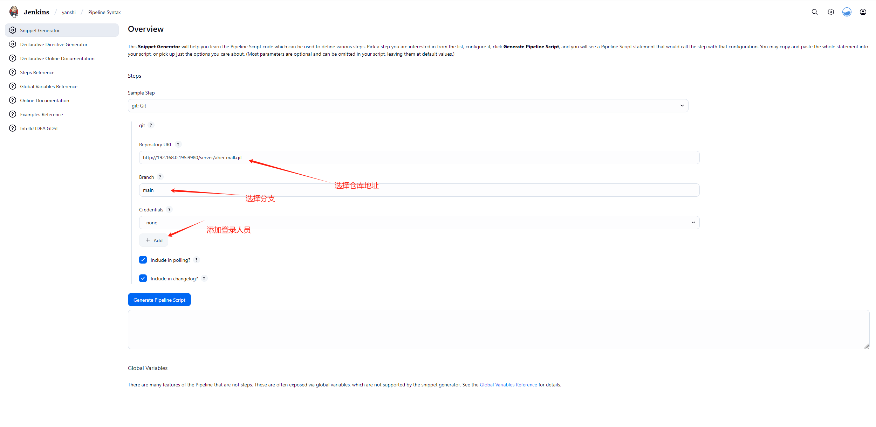Click the help icon beside Credentials label

169,209
